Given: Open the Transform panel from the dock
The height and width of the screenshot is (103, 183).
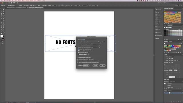Looking at the screenshot, I should tap(158, 15).
